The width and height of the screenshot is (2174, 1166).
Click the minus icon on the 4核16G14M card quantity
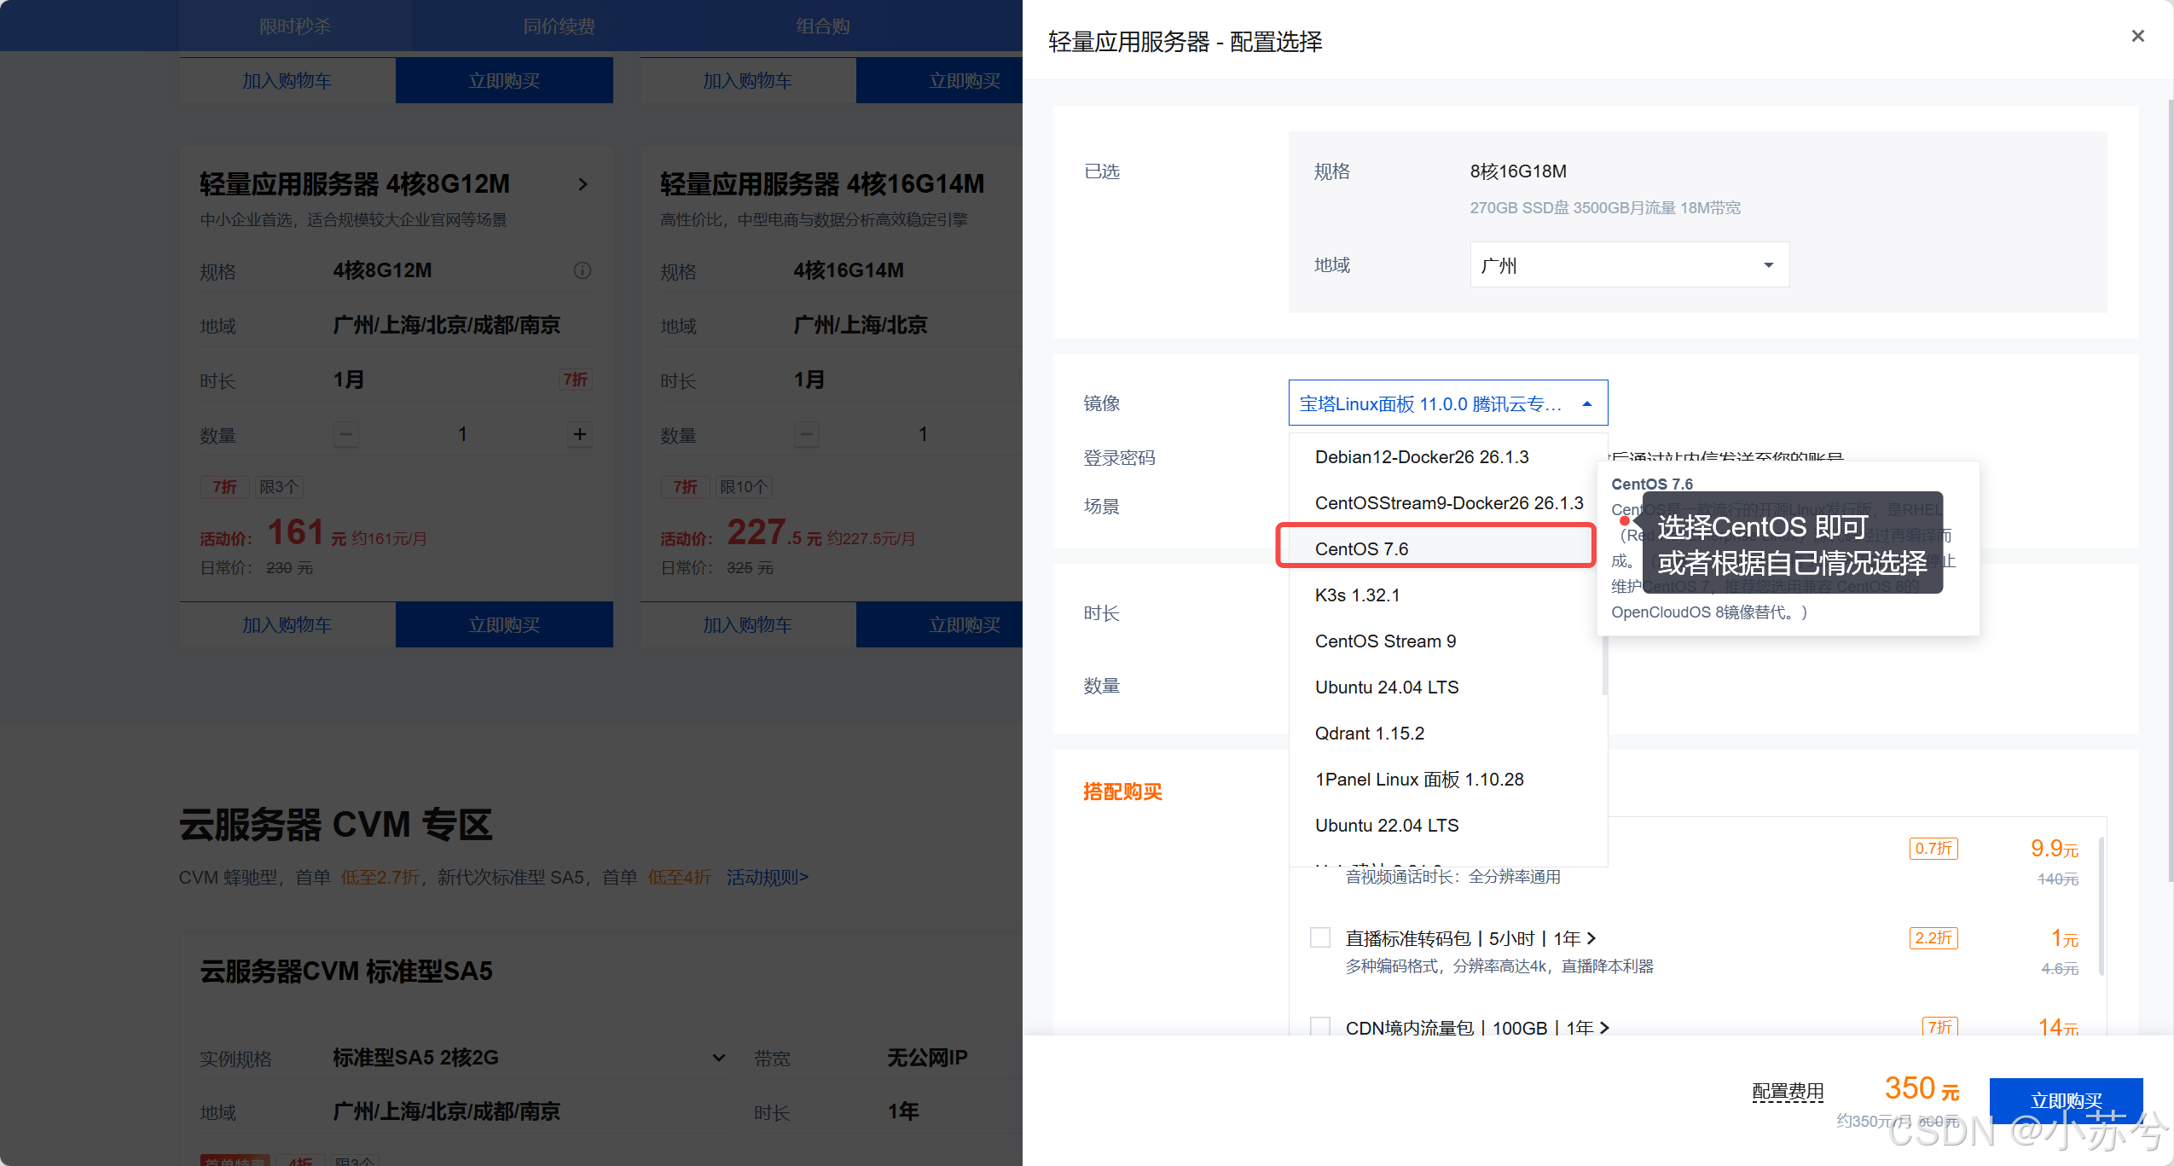click(806, 434)
